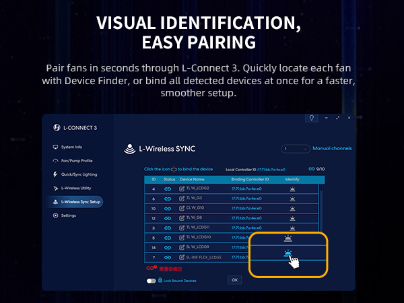Click the red rebind-required link icon
The image size is (404, 303).
pos(151,268)
